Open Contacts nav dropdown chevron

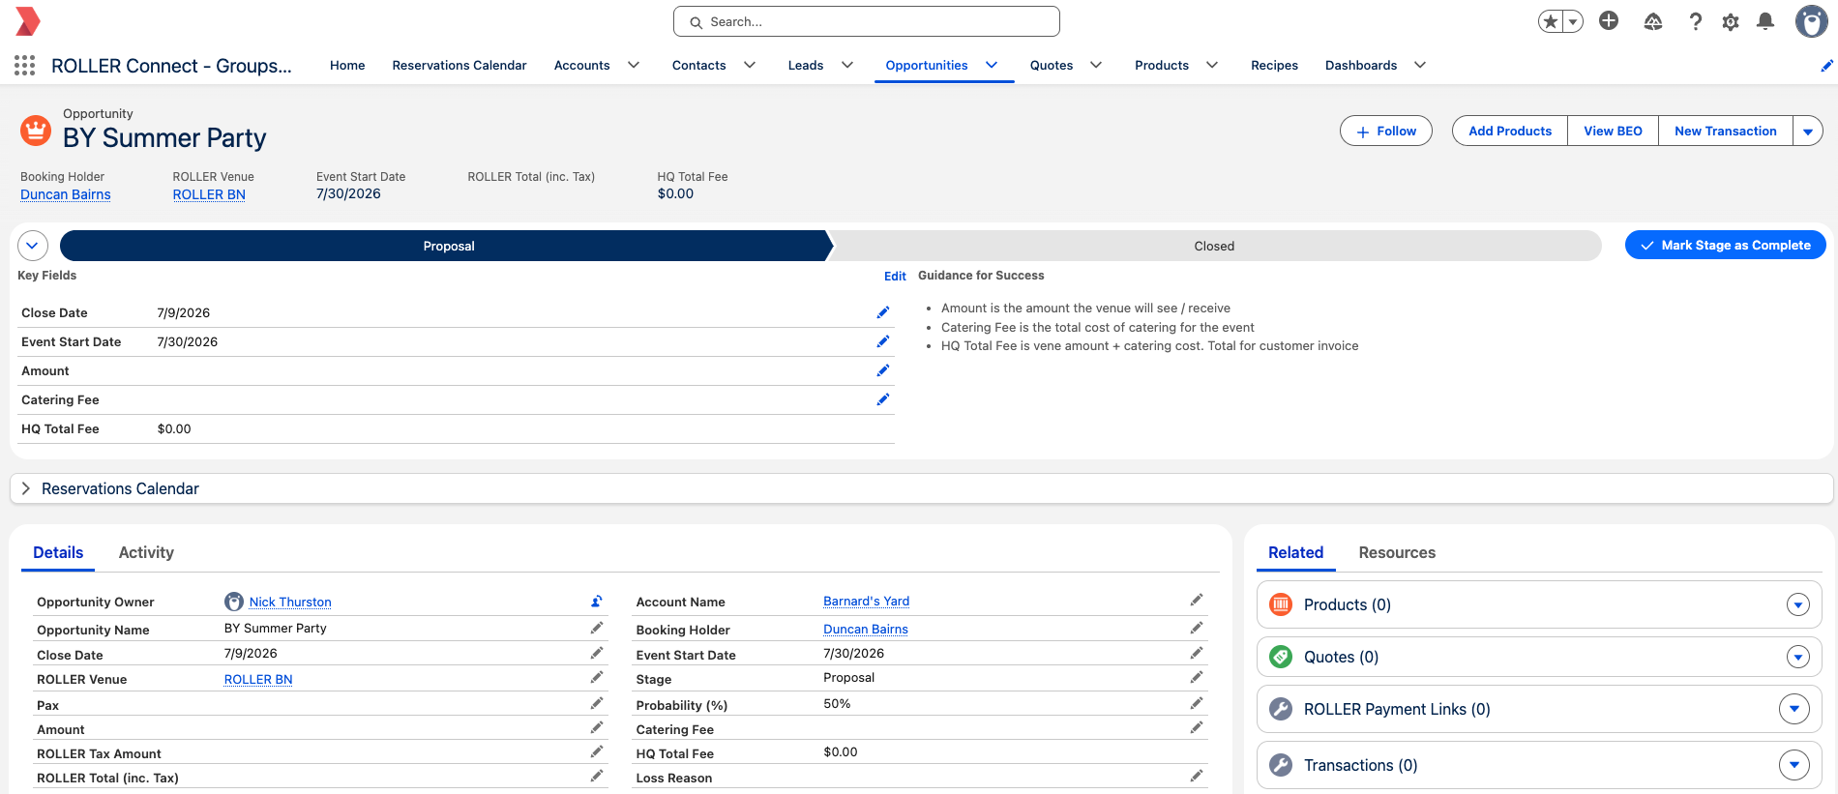(x=750, y=66)
